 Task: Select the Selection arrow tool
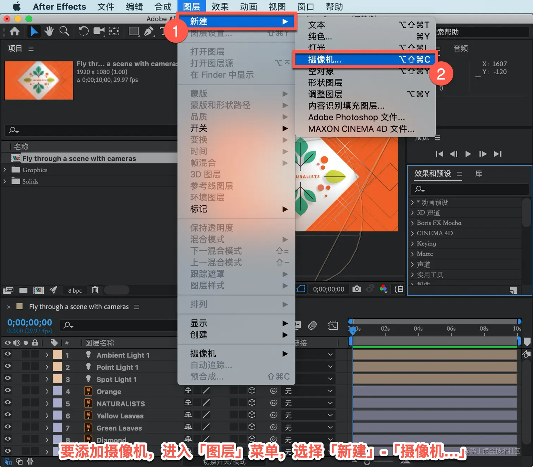[x=34, y=32]
